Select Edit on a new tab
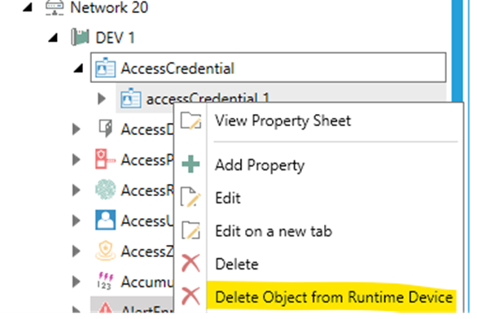This screenshot has height=319, width=477. pos(274,231)
